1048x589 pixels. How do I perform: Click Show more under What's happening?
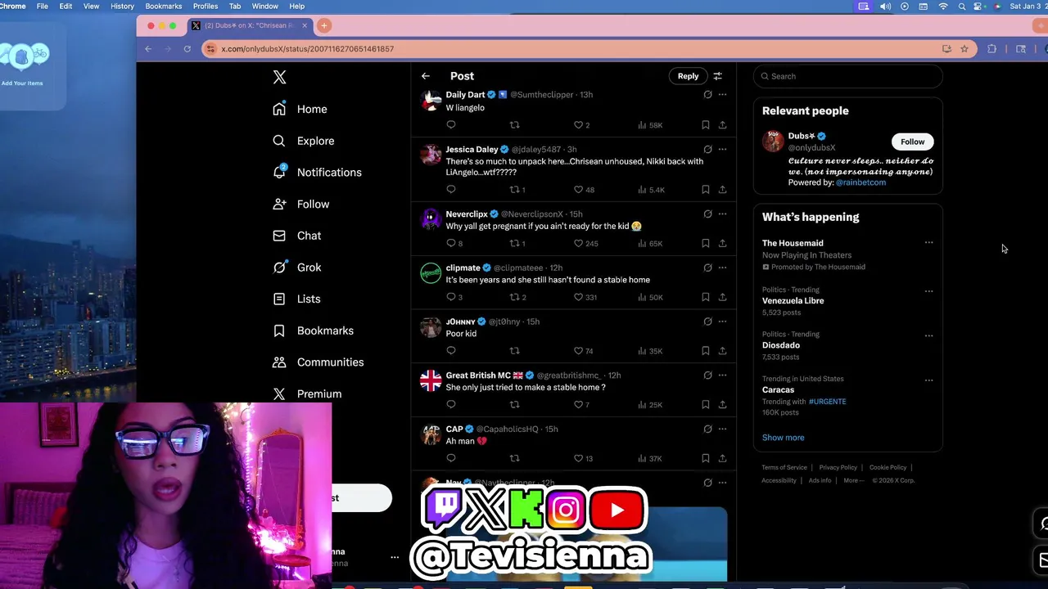tap(783, 438)
